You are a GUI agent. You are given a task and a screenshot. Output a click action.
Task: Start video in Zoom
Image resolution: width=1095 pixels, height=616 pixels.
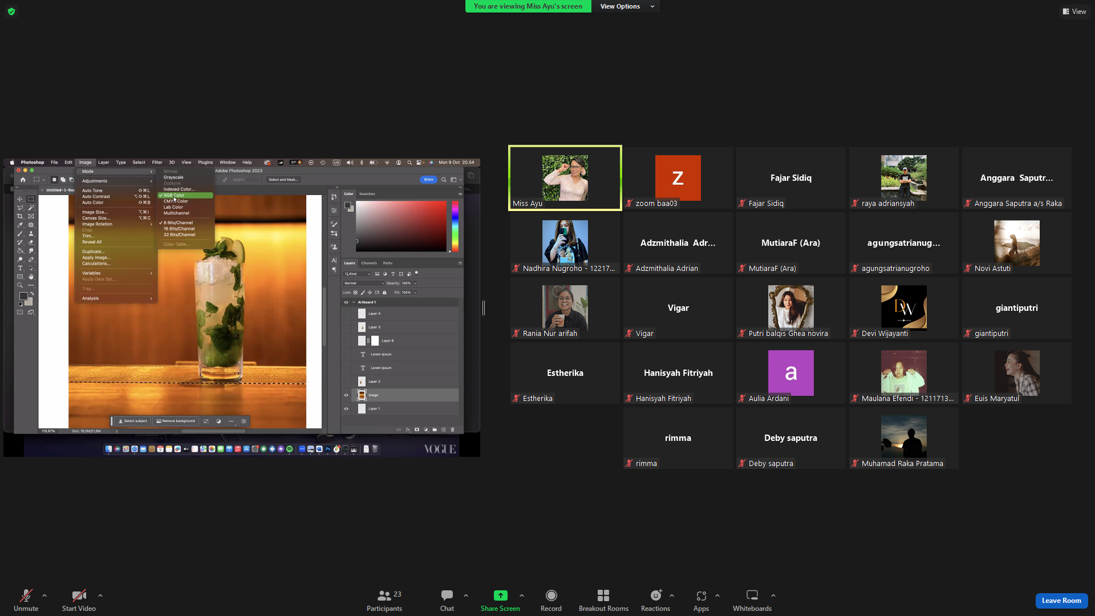[x=79, y=600]
